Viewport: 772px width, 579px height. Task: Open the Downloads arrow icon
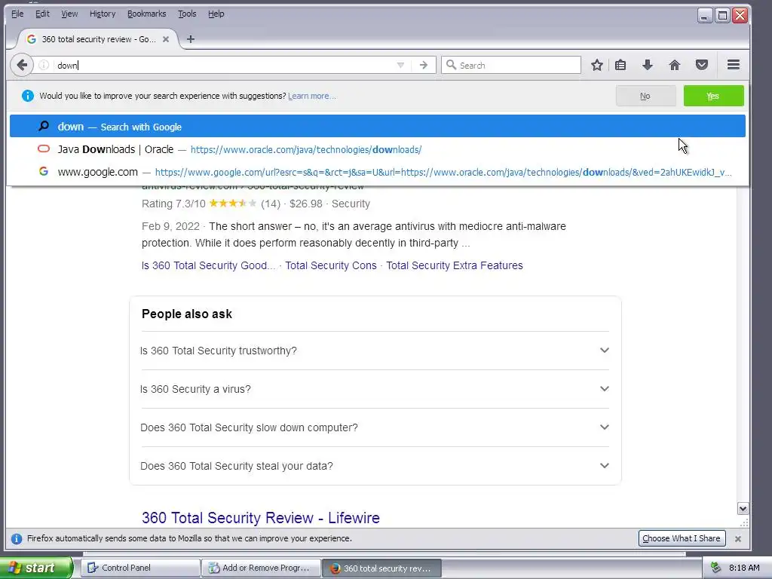648,65
